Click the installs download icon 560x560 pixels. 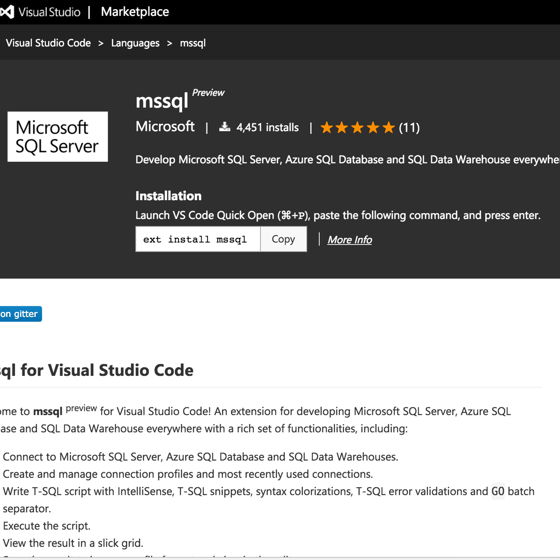(225, 127)
